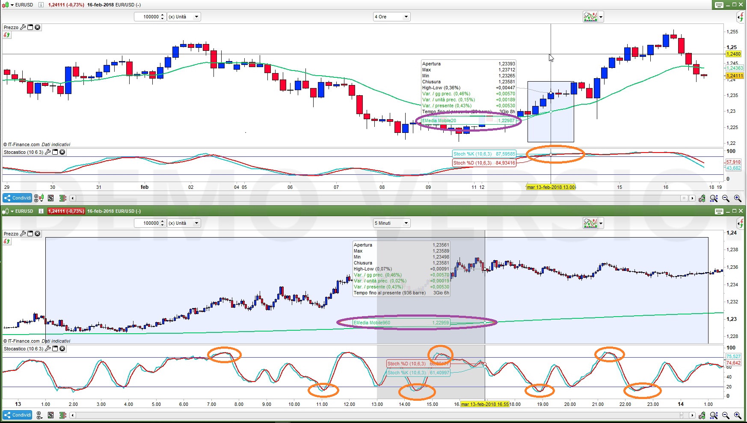Expand chart style arrow before EURUSD, 4 Ore window

12,5
